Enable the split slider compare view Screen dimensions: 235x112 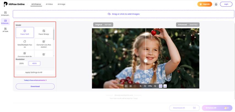[x=126, y=86]
